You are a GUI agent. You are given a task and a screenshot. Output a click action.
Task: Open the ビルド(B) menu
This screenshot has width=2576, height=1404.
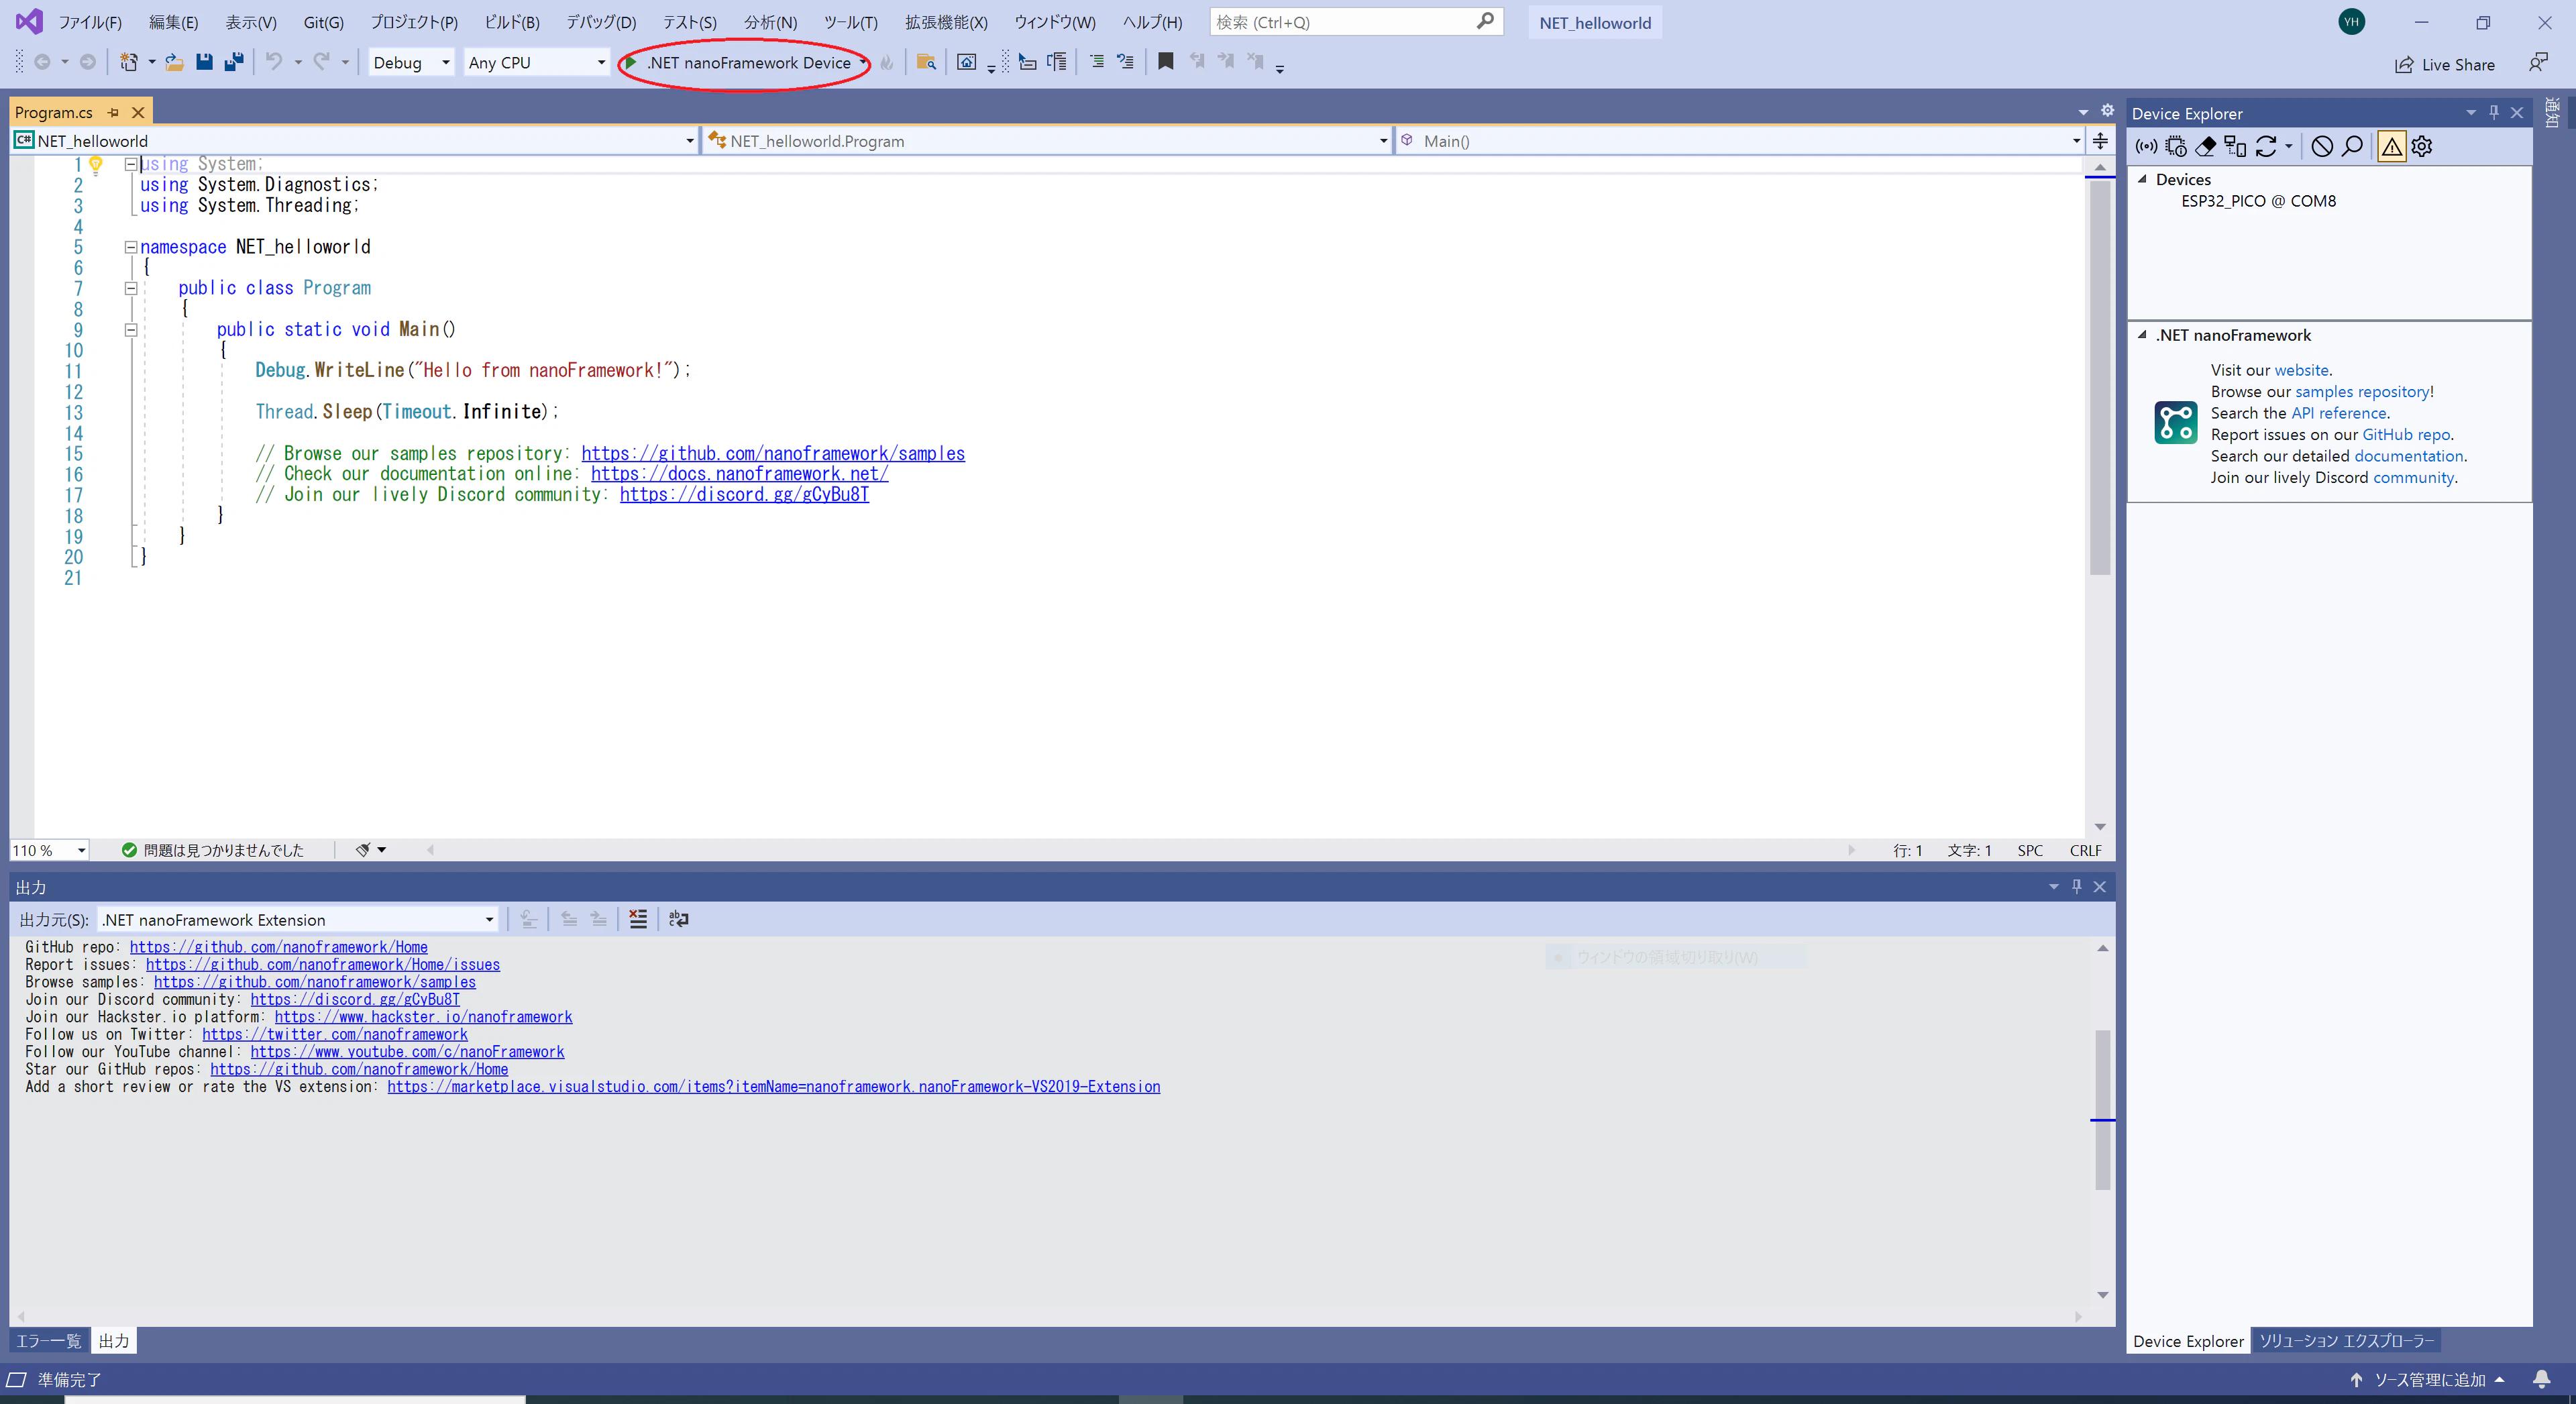click(511, 22)
